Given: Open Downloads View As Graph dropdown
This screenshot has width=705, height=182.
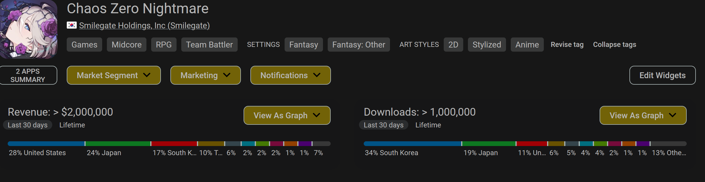Looking at the screenshot, I should (643, 115).
